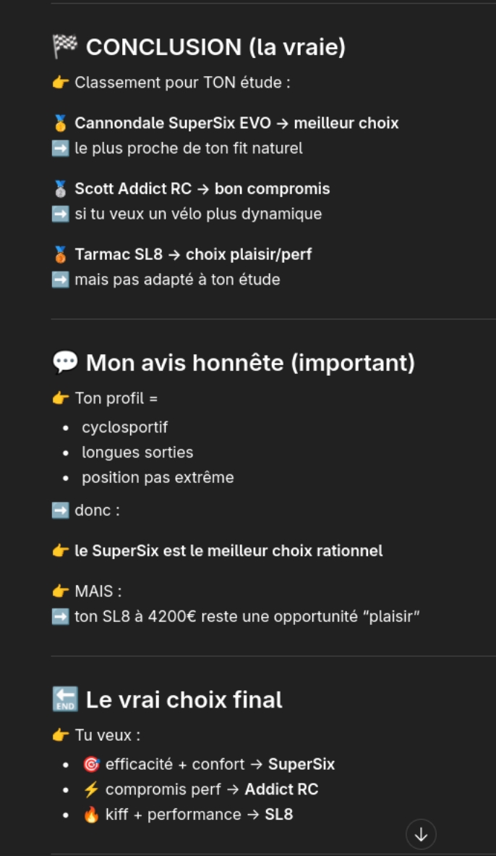
Task: Click the bronze medal emoji
Action: click(x=61, y=255)
